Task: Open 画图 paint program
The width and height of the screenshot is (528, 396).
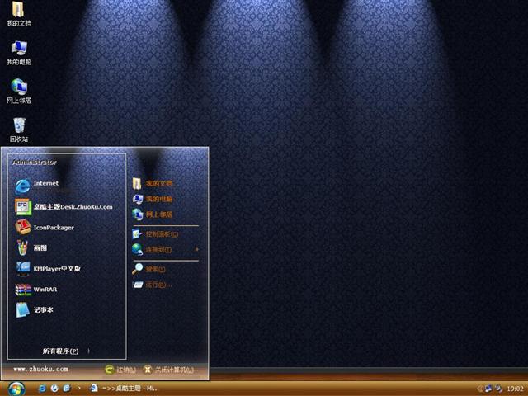Action: coord(31,248)
